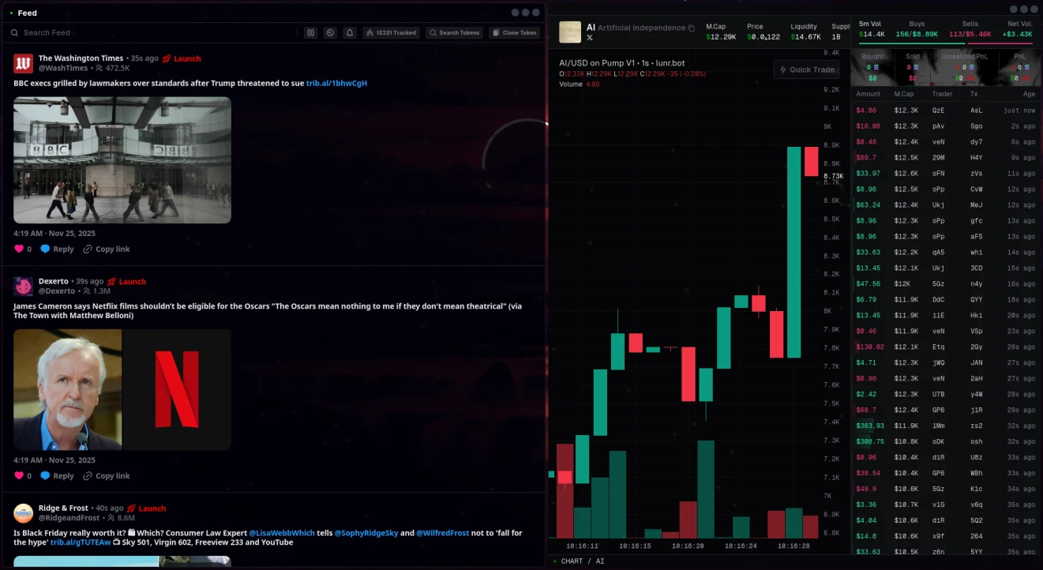The image size is (1043, 570).
Task: Click the 10:16:20 time label on chart
Action: [688, 546]
